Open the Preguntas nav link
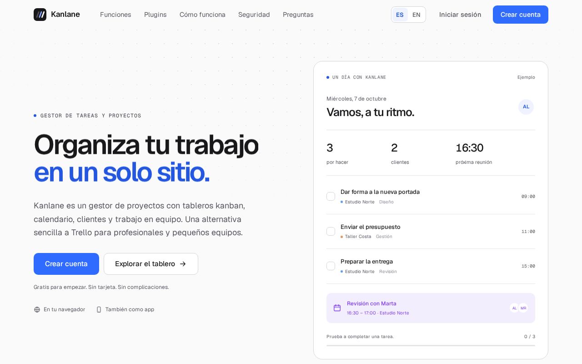582x364 pixels. 298,15
